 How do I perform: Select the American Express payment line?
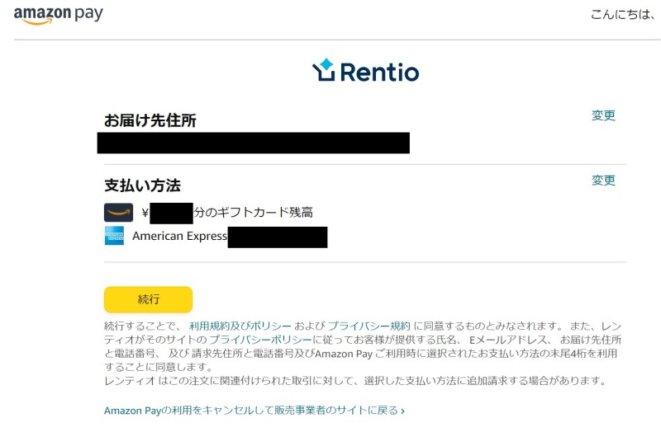point(216,237)
